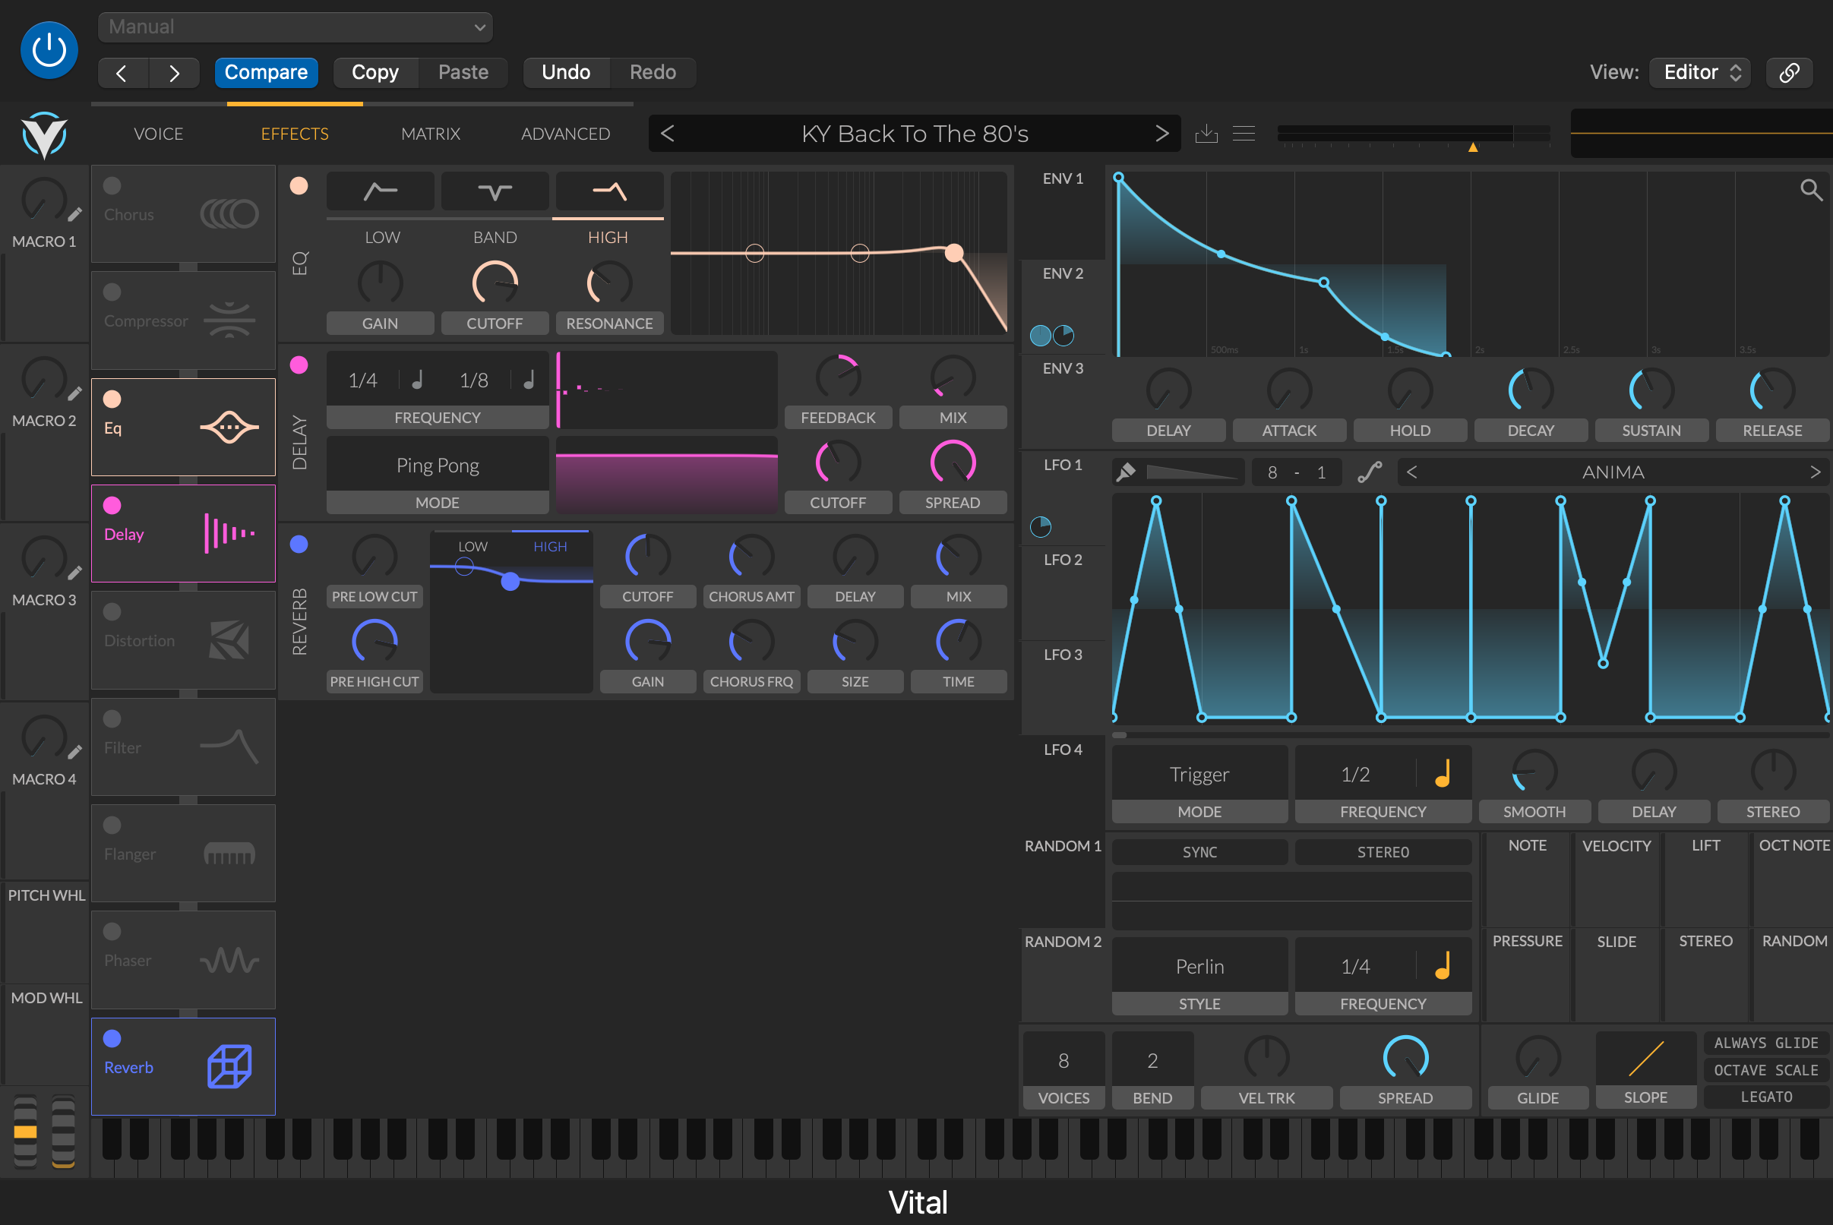The image size is (1833, 1225).
Task: Click the LFO smooth curve icon
Action: (x=1370, y=472)
